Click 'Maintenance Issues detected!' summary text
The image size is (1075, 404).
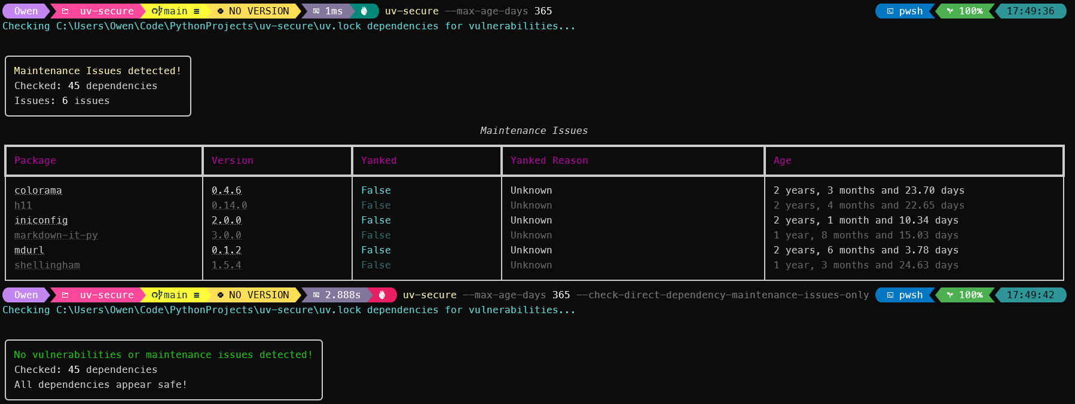click(97, 71)
